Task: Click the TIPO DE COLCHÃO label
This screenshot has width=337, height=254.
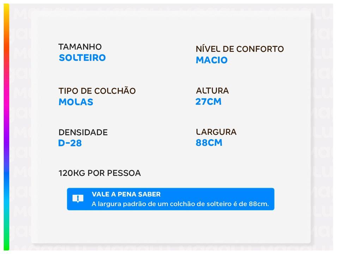Action: (x=97, y=91)
